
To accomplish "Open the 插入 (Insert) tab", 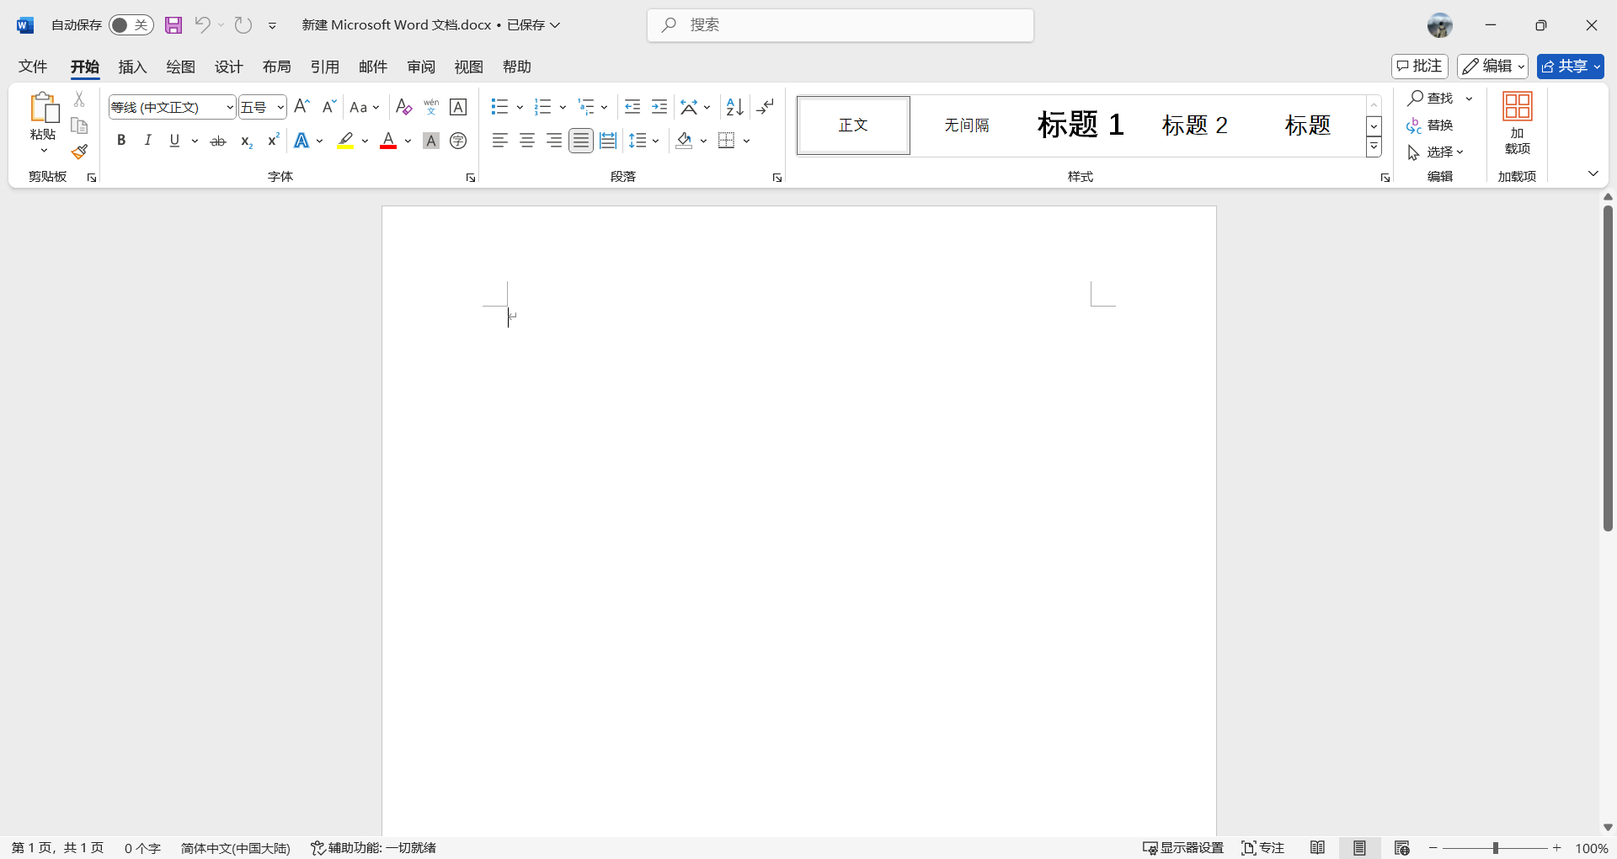I will [x=132, y=67].
